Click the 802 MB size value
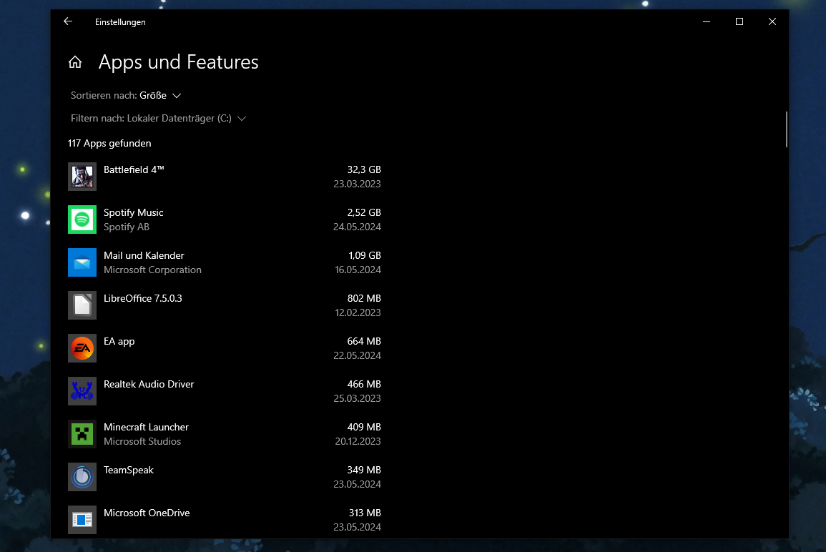The image size is (826, 552). pyautogui.click(x=364, y=298)
